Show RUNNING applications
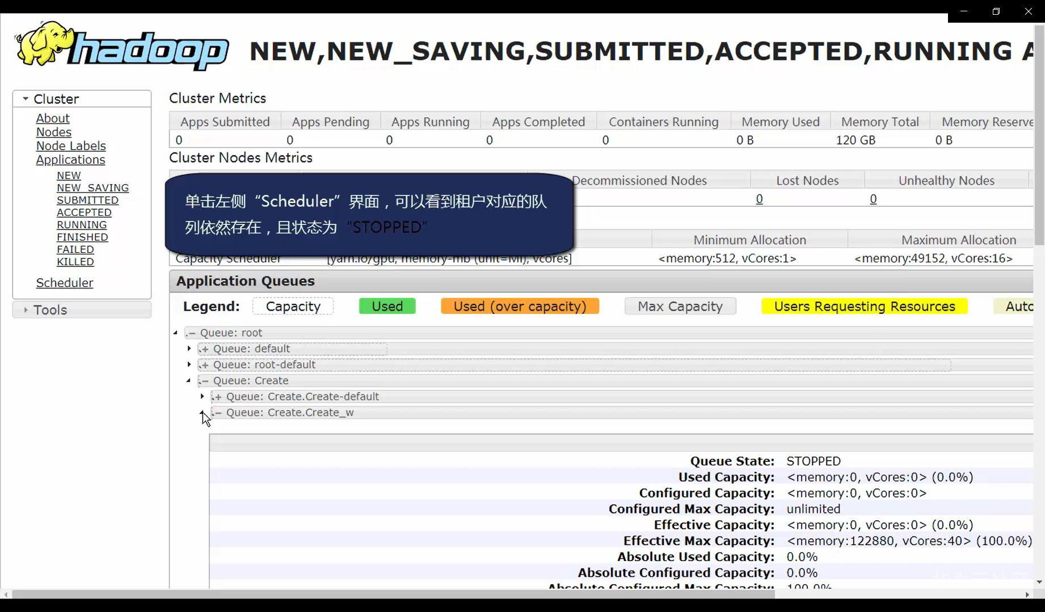 tap(82, 225)
